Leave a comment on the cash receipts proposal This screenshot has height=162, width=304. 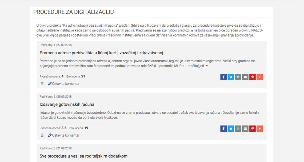click(66, 135)
